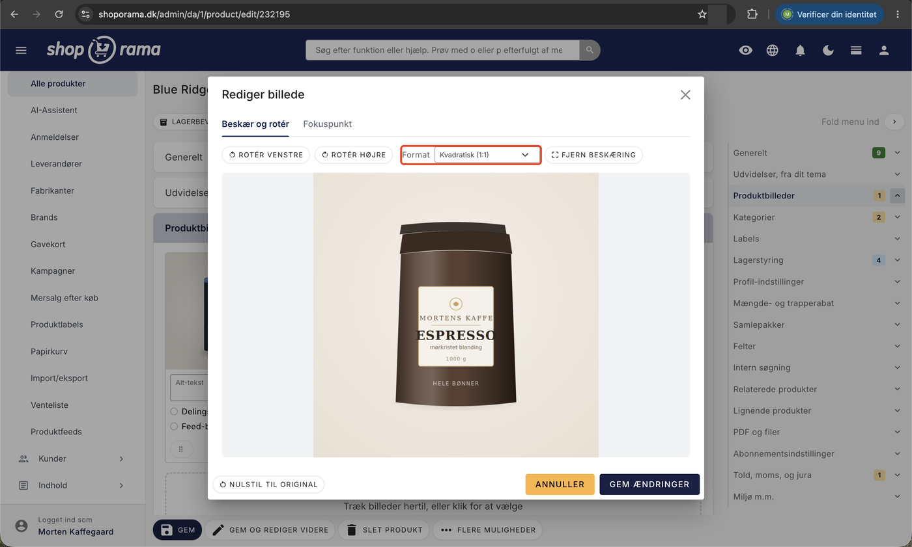Viewport: 912px width, 547px height.
Task: Expand Told, moms, og jura section
Action: point(897,475)
